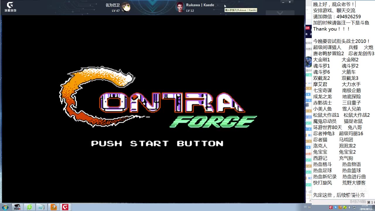Click the WeChat number 494926259 text

coord(349,17)
